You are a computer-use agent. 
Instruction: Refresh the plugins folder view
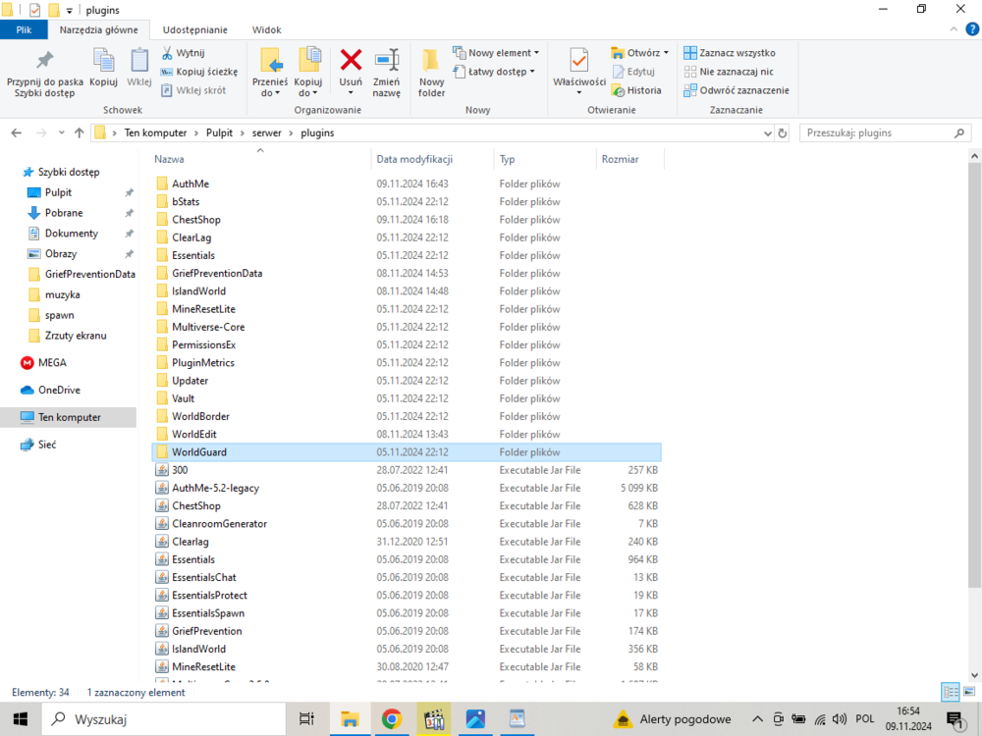pyautogui.click(x=783, y=133)
